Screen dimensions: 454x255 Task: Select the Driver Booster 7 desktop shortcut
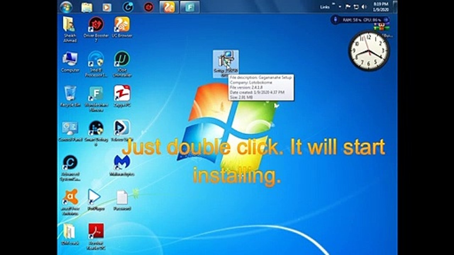pyautogui.click(x=96, y=29)
